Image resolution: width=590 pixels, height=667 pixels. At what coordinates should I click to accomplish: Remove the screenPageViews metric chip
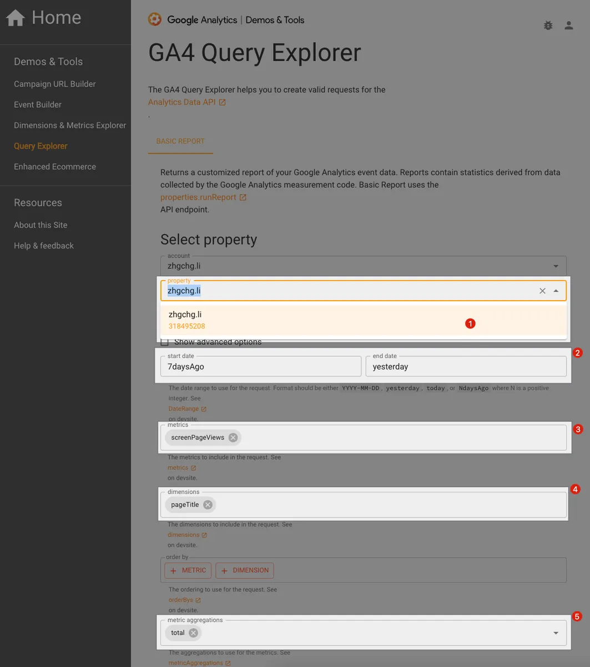point(233,437)
